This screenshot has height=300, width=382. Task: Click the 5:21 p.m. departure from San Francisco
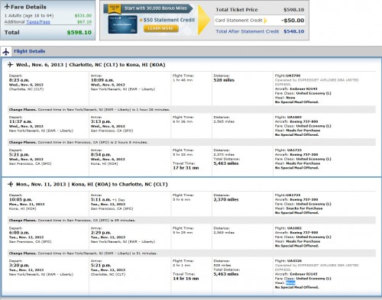(x=19, y=155)
